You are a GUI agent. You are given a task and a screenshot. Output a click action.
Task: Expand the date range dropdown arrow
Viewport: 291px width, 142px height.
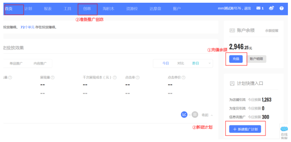pyautogui.click(x=209, y=63)
